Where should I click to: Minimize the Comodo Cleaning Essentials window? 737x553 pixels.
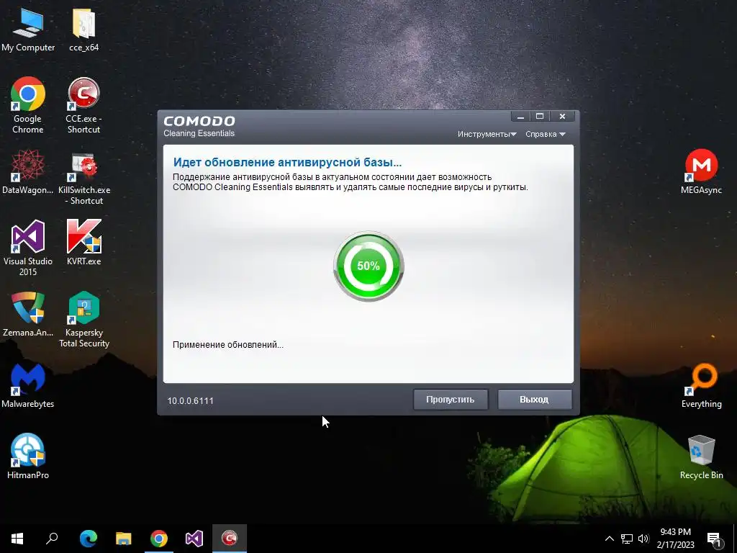520,117
